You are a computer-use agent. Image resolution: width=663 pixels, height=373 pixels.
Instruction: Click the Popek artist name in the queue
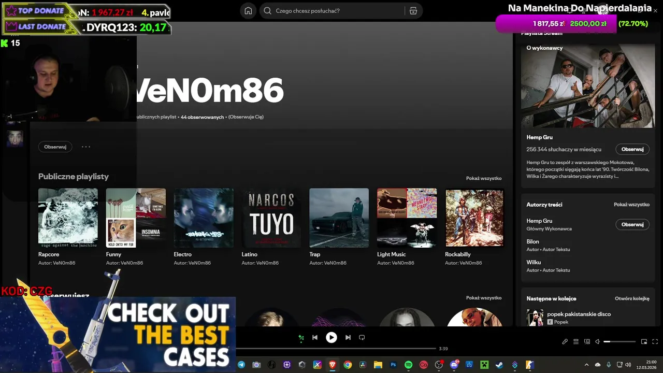(561, 322)
